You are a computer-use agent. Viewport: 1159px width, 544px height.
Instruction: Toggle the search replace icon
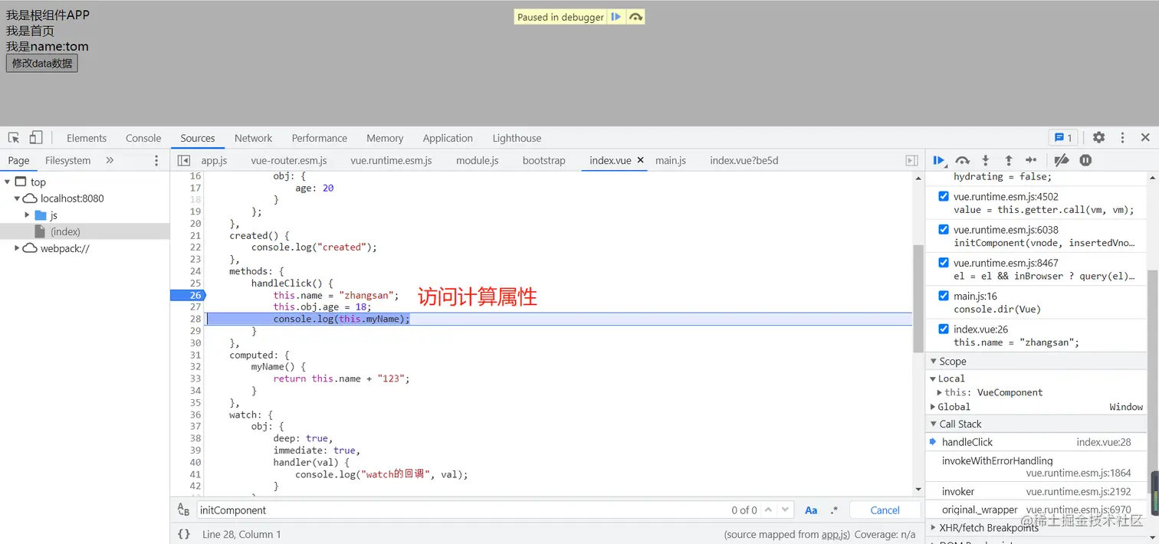(183, 510)
